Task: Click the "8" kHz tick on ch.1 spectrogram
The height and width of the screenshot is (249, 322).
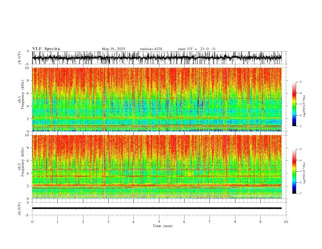Action: tap(28, 81)
